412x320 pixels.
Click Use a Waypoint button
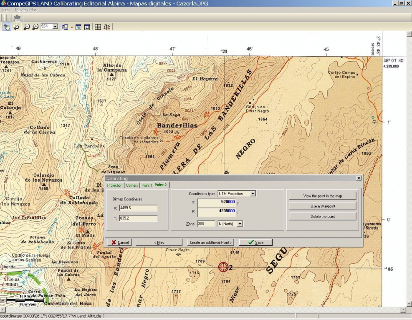coord(322,206)
